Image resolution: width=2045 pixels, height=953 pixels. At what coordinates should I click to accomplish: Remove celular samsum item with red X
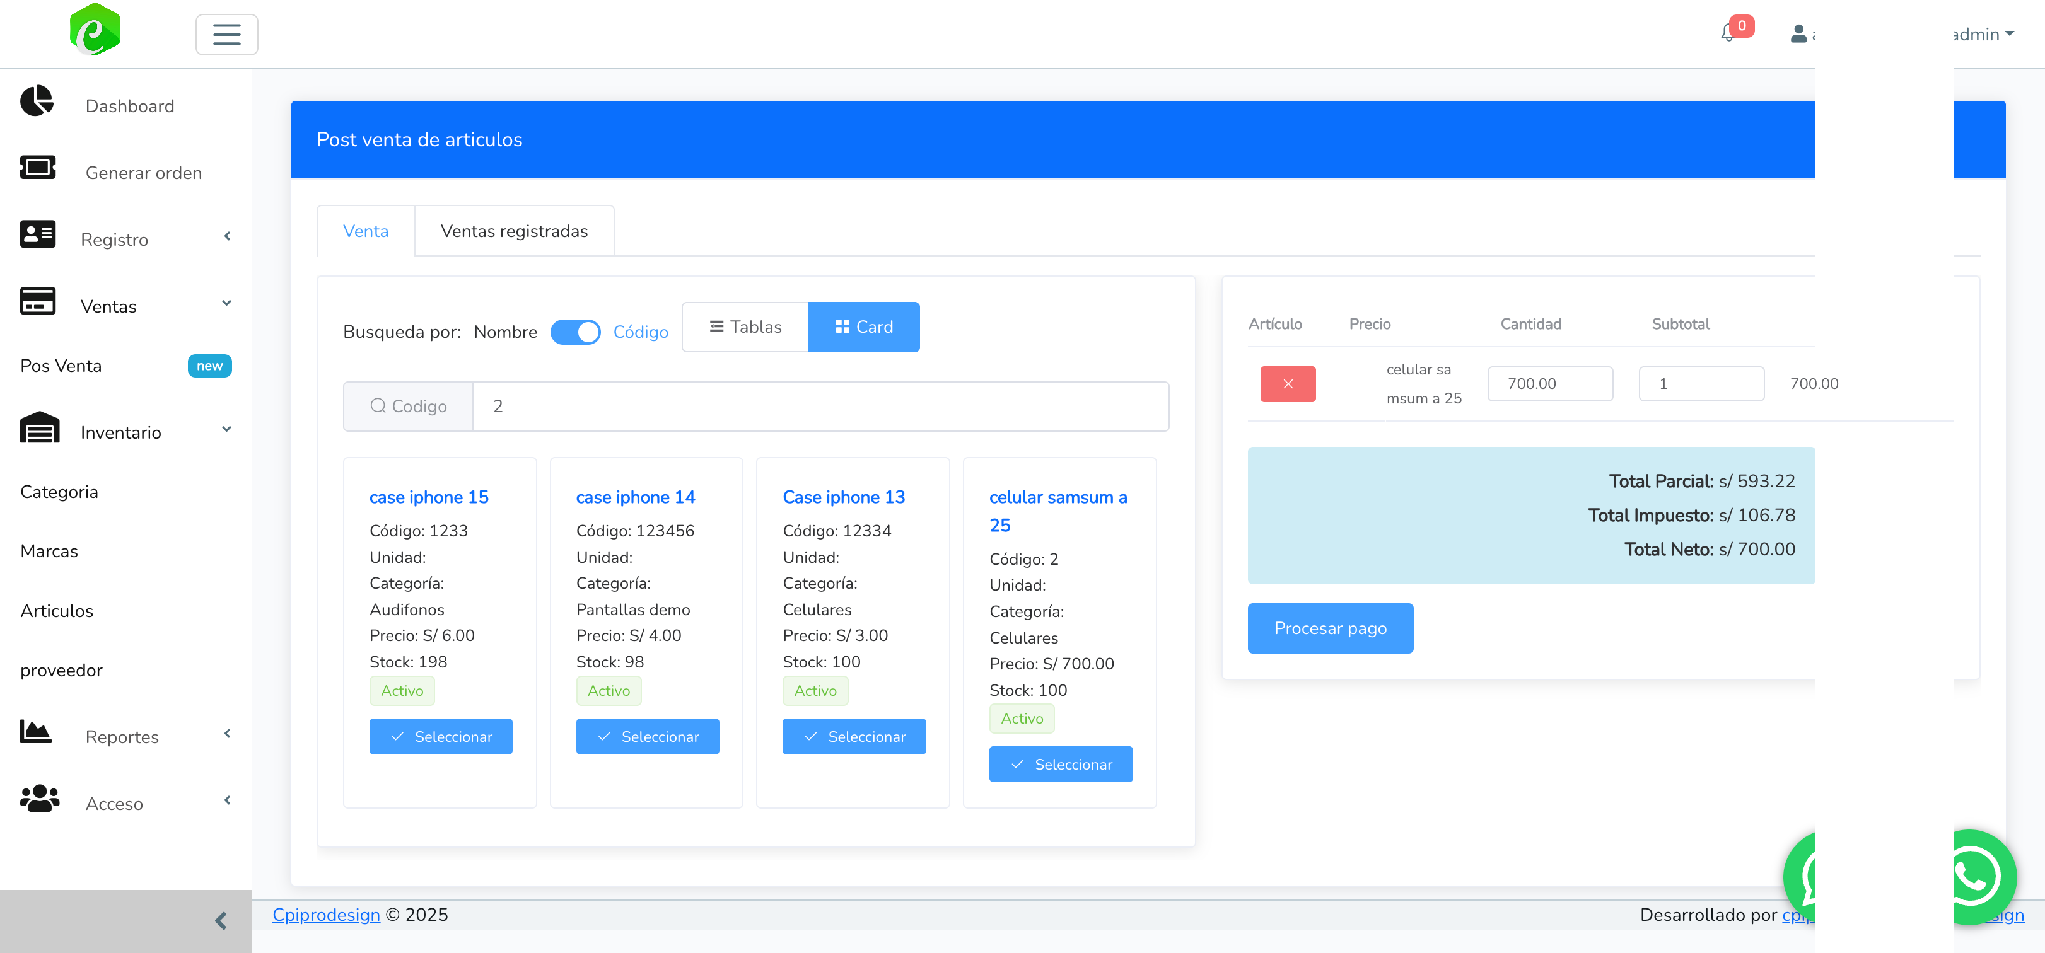pyautogui.click(x=1287, y=384)
